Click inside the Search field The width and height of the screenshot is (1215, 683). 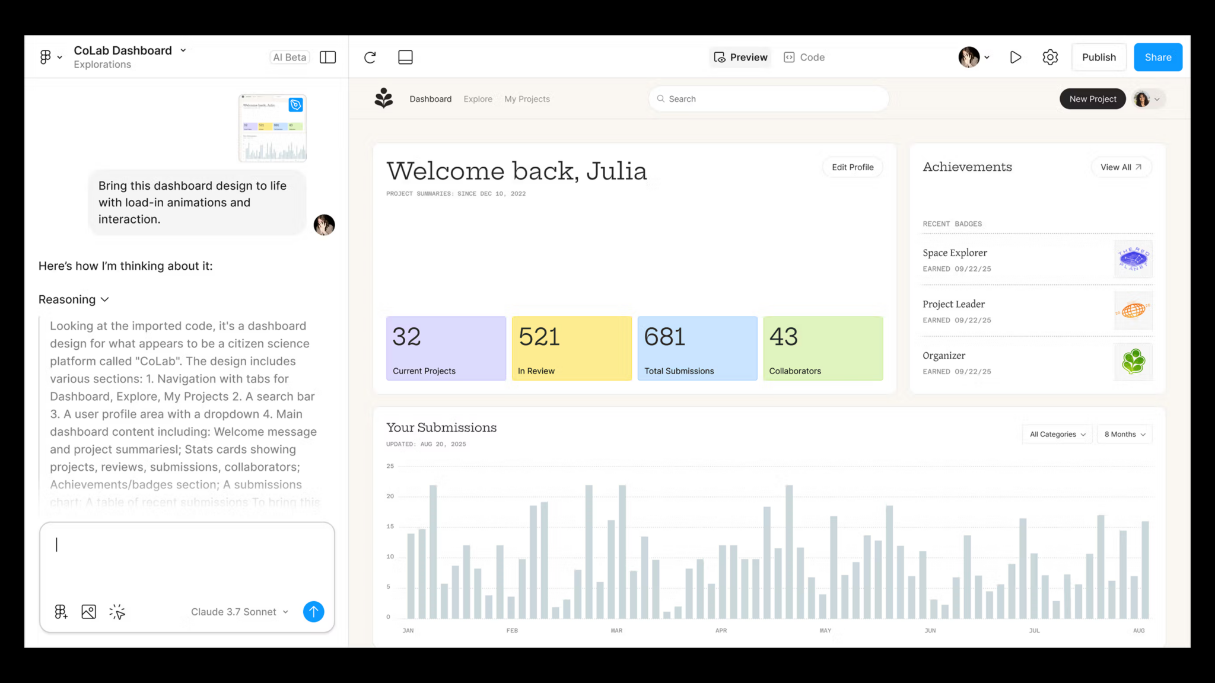pos(768,98)
